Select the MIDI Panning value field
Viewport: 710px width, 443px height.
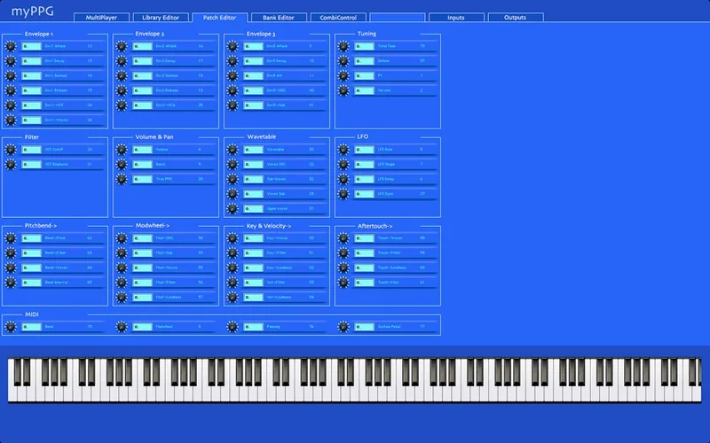tap(254, 327)
